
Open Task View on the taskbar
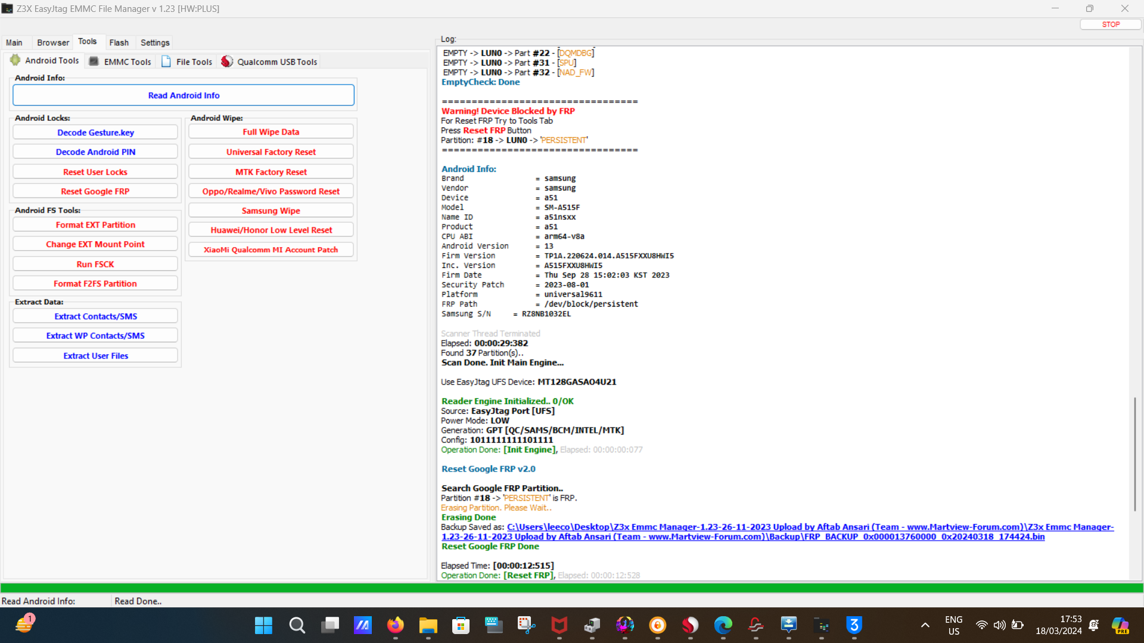(x=329, y=625)
